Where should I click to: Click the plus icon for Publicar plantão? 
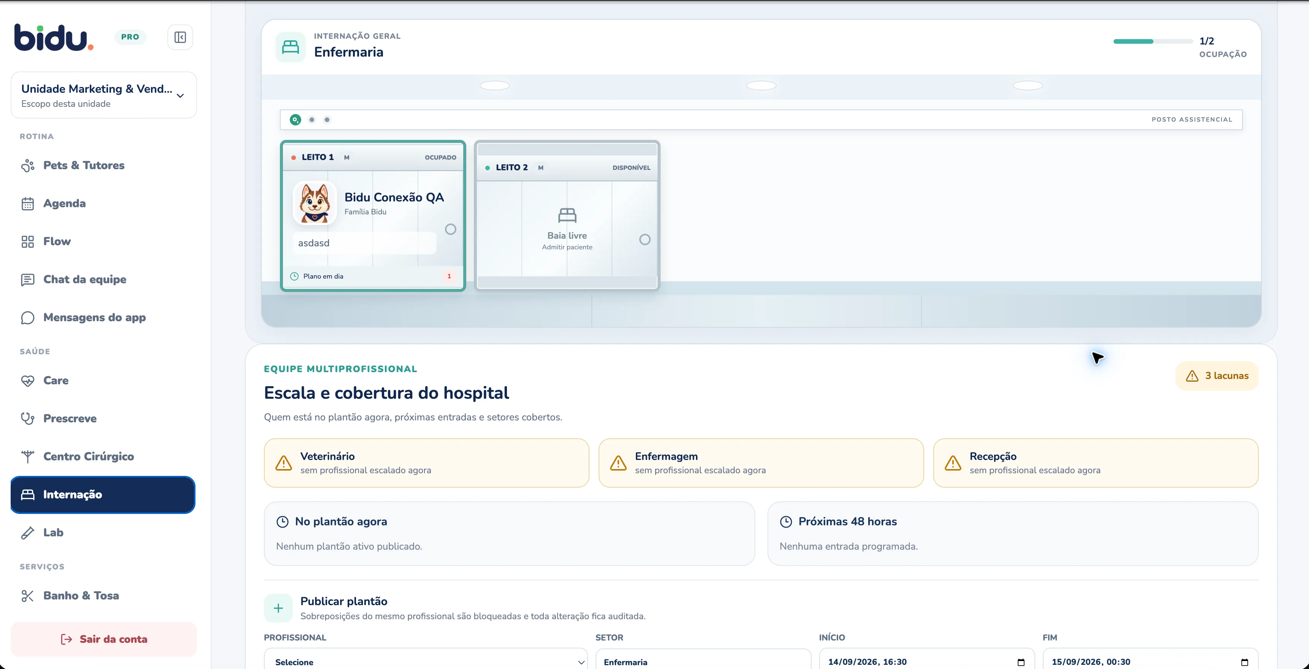tap(278, 608)
